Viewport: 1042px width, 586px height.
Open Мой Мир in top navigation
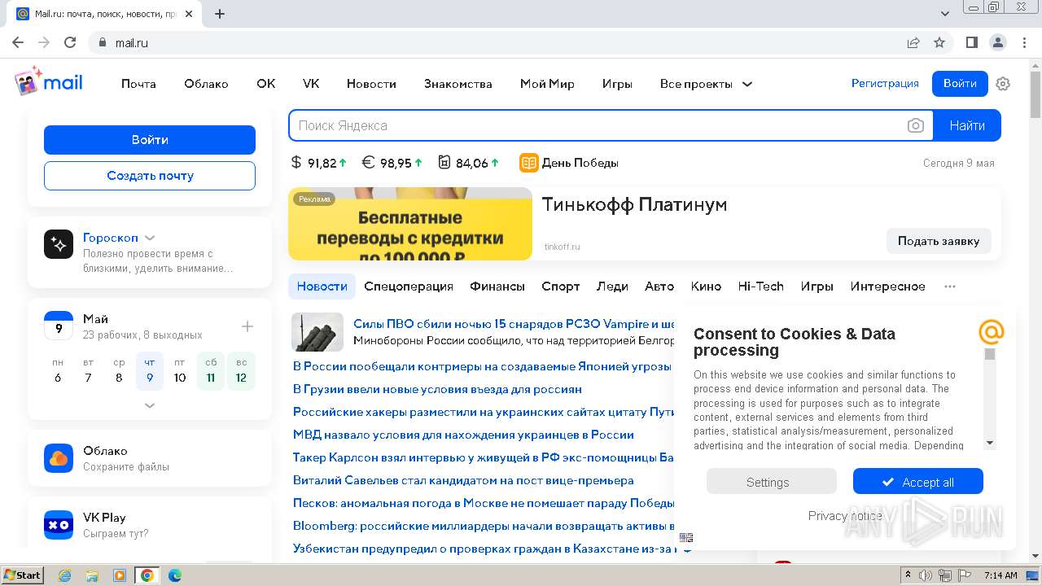tap(547, 84)
